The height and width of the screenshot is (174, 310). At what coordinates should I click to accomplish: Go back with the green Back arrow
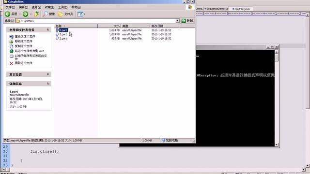click(8, 14)
